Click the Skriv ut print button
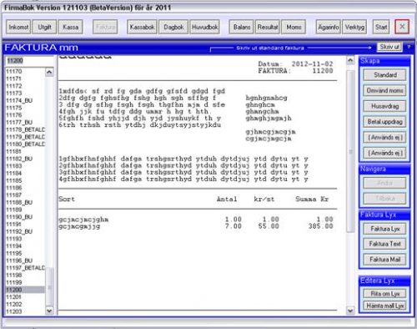The width and height of the screenshot is (417, 329). 389,47
